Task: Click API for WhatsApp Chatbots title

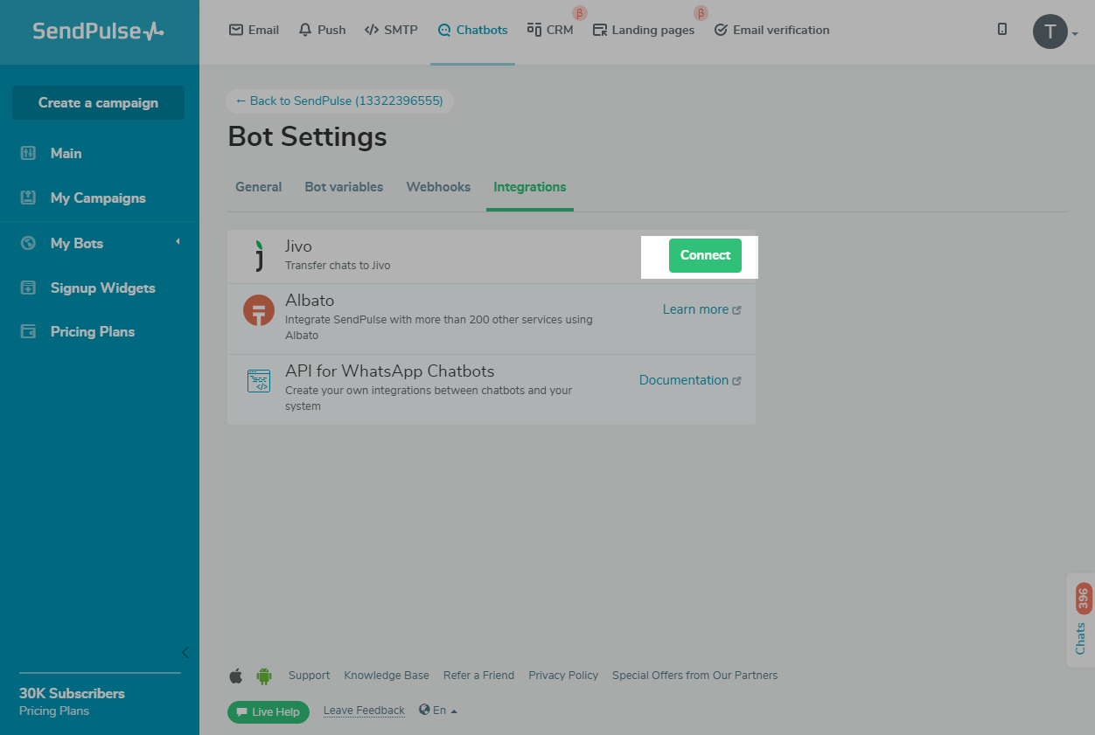Action: [x=390, y=371]
